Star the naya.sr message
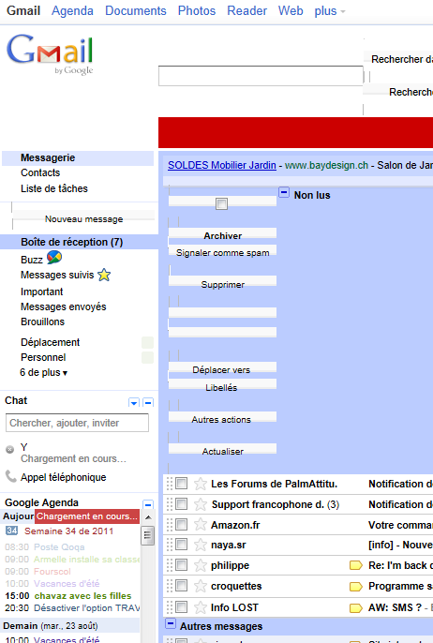Viewport: 433px width, 643px height. (x=201, y=545)
